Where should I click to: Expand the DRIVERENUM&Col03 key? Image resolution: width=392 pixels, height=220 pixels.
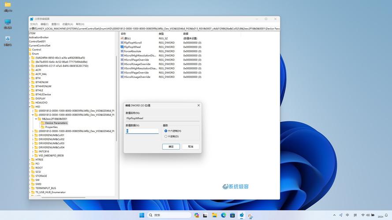(33, 143)
